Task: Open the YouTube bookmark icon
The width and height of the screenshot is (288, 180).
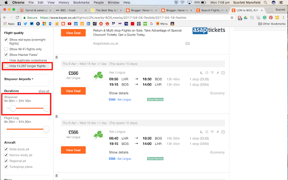Action: pos(69,24)
